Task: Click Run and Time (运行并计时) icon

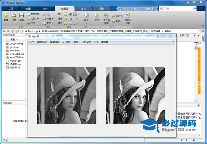Action: coord(128,15)
